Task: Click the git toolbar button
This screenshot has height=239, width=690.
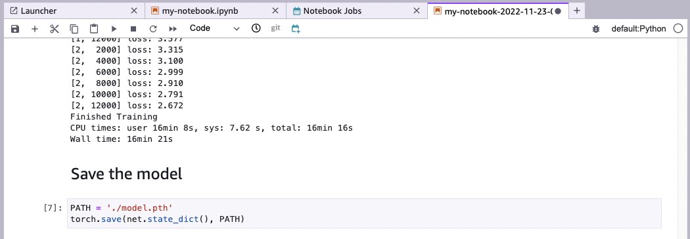Action: [x=275, y=28]
